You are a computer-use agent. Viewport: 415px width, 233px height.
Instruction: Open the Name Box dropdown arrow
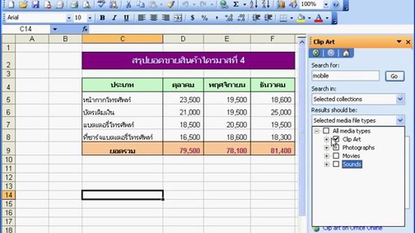click(54, 29)
